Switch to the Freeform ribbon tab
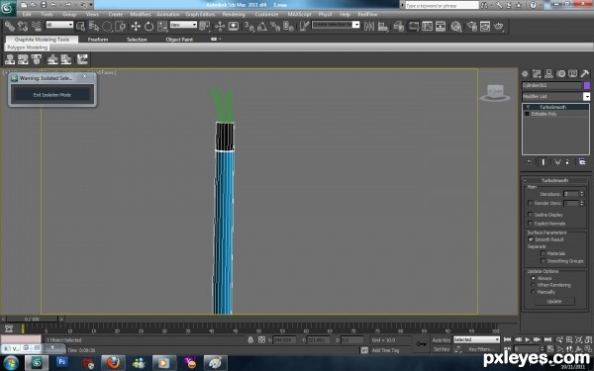This screenshot has height=371, width=594. [x=98, y=40]
